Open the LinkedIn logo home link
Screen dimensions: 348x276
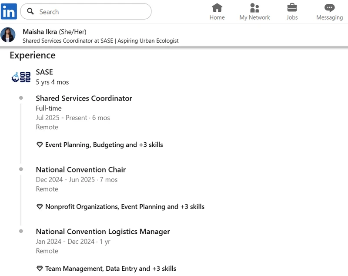point(9,11)
